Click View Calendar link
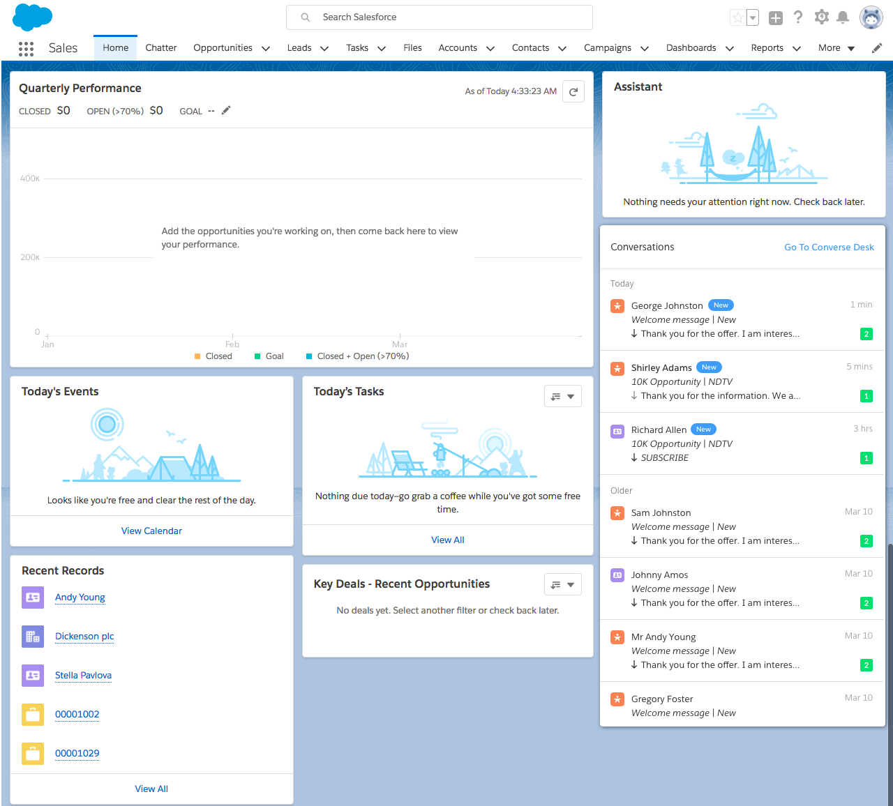 151,531
